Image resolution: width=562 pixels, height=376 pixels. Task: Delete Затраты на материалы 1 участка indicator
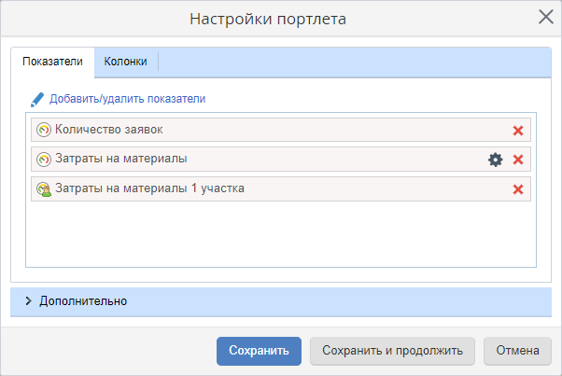pyautogui.click(x=518, y=189)
